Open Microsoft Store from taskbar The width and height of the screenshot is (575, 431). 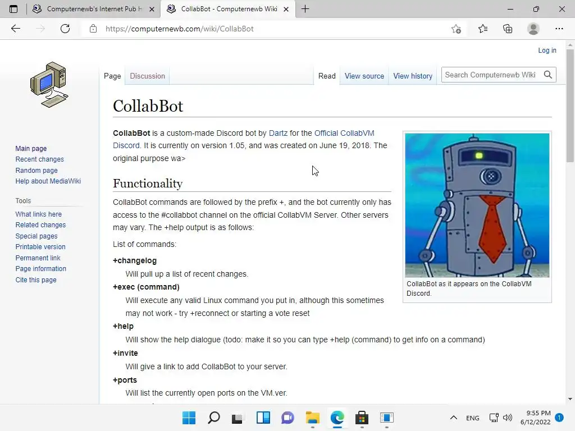coord(362,418)
